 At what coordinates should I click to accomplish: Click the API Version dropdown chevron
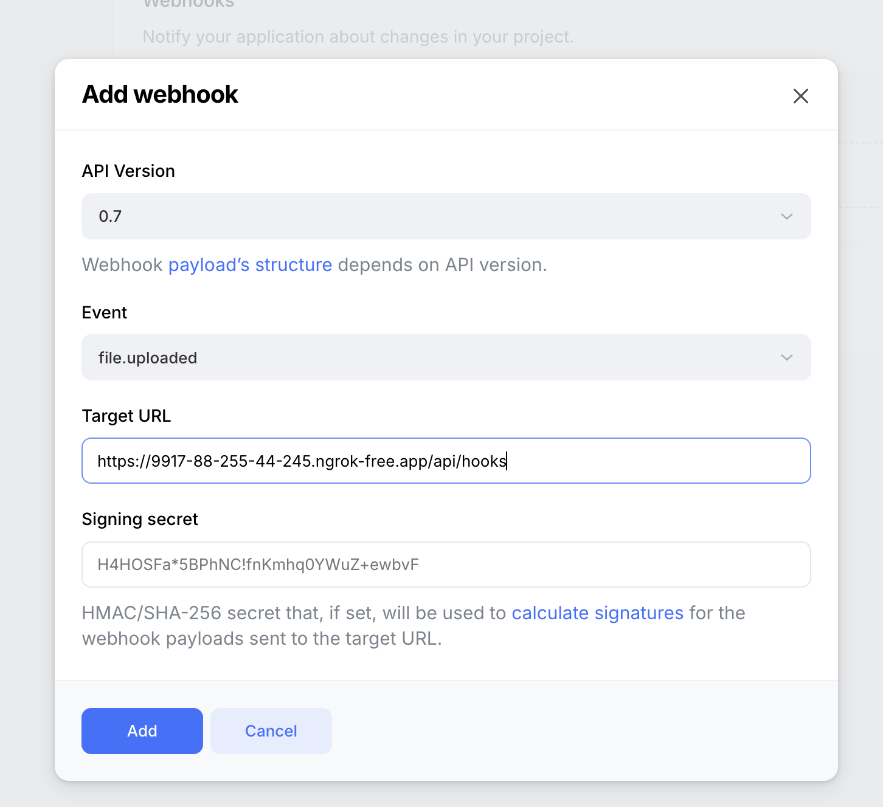pyautogui.click(x=788, y=216)
